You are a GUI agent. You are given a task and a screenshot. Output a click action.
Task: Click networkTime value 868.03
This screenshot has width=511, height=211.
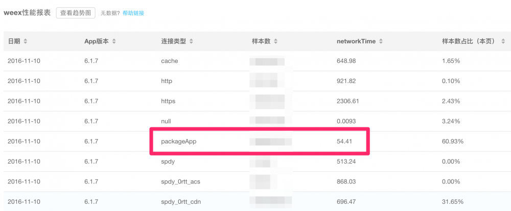(346, 181)
